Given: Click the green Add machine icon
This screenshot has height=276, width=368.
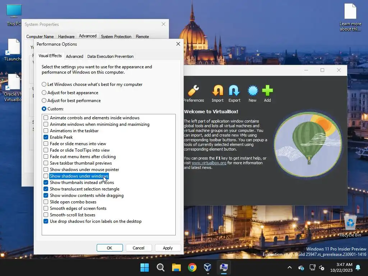Looking at the screenshot, I should pos(267,94).
